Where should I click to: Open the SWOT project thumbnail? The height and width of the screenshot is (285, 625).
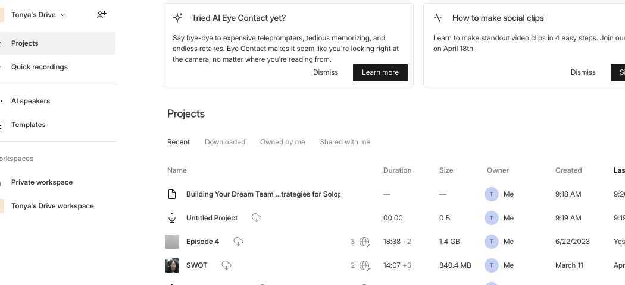172,265
